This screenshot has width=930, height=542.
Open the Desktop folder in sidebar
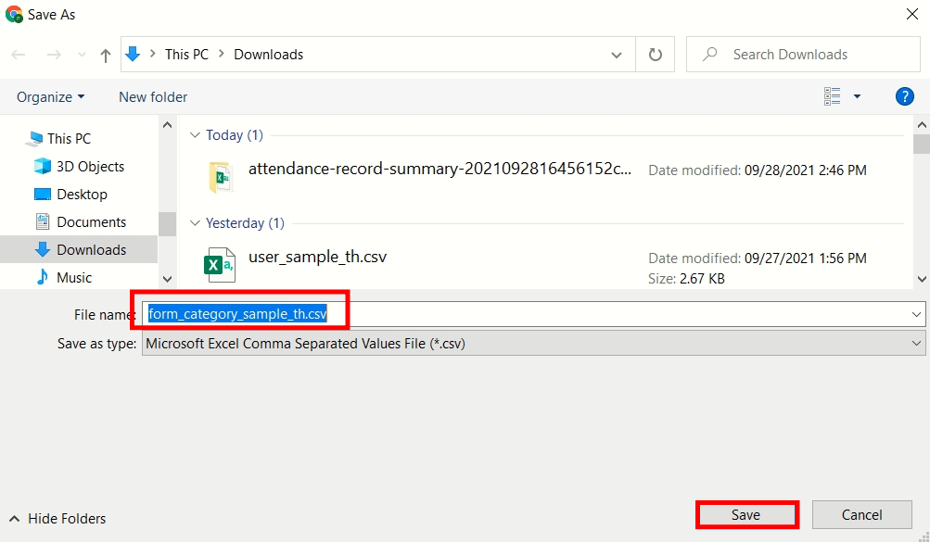(x=82, y=195)
